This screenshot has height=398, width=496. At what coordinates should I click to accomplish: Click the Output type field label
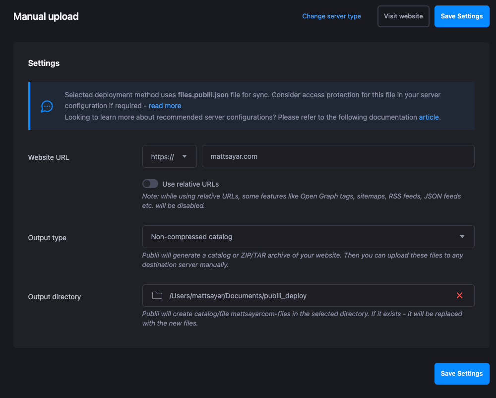click(47, 238)
